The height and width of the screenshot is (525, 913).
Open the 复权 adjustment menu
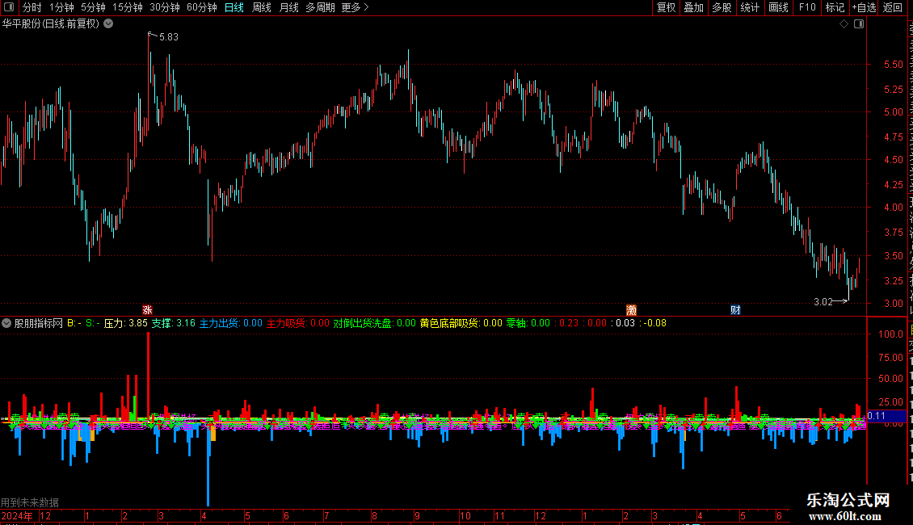click(666, 7)
